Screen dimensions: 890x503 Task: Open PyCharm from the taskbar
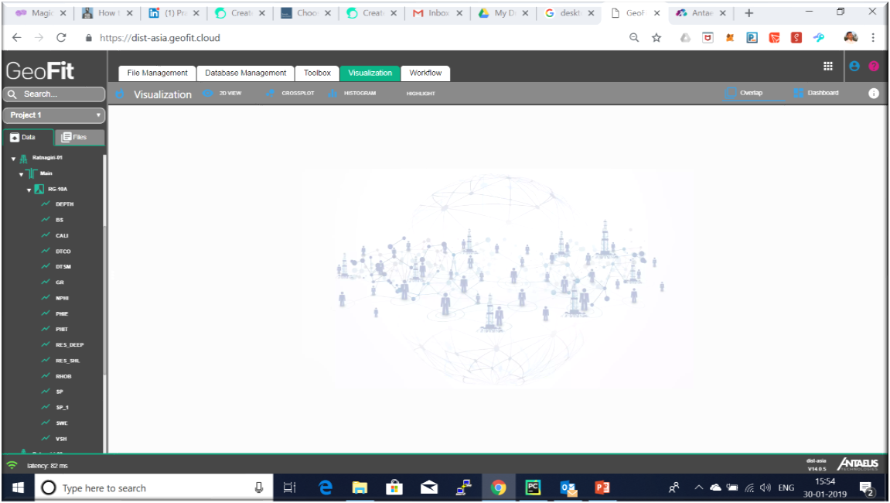click(533, 488)
